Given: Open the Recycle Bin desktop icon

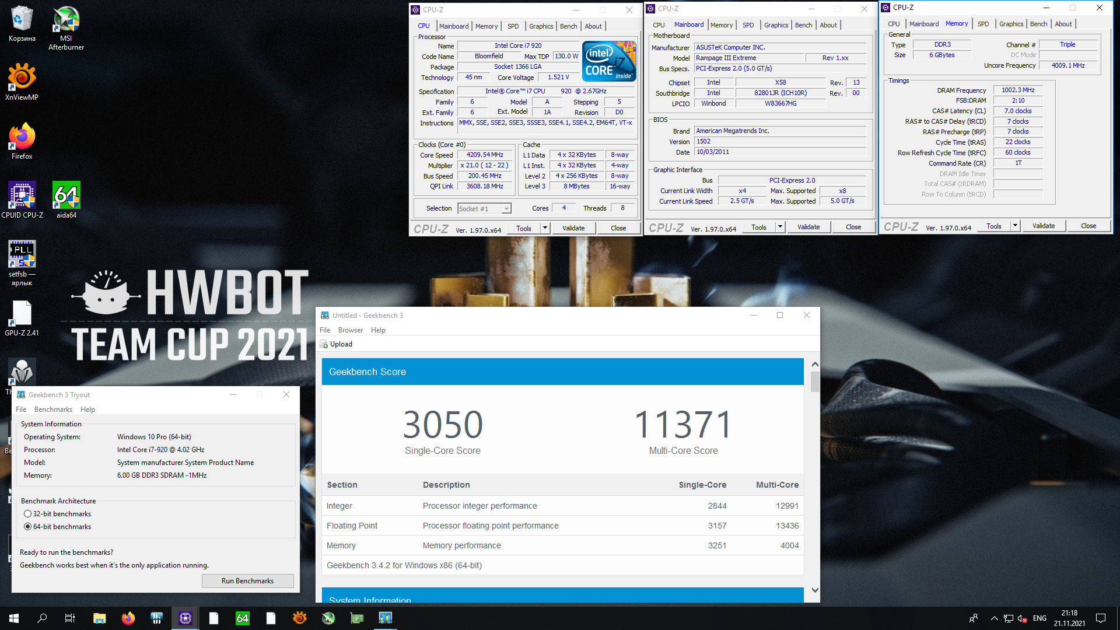Looking at the screenshot, I should click(x=22, y=24).
